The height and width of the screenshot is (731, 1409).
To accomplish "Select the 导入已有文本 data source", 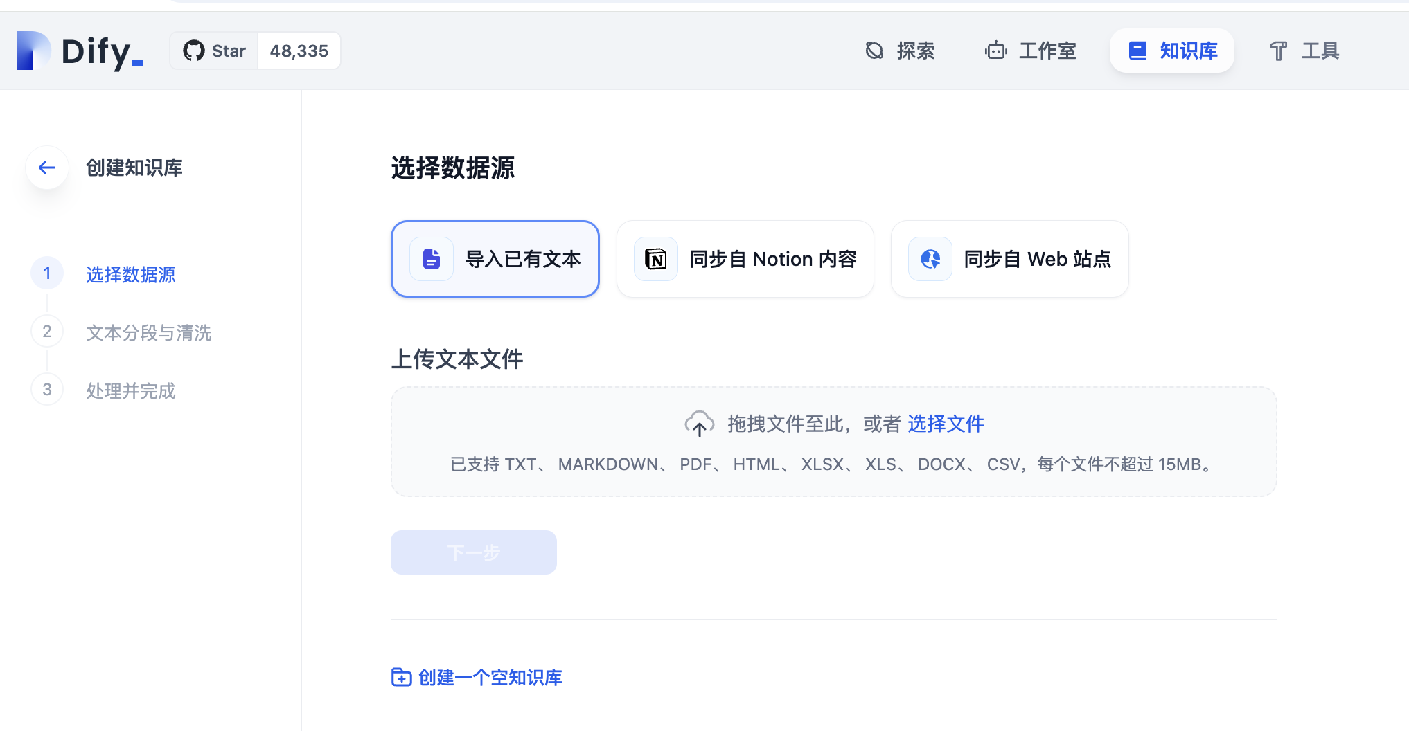I will [x=495, y=258].
